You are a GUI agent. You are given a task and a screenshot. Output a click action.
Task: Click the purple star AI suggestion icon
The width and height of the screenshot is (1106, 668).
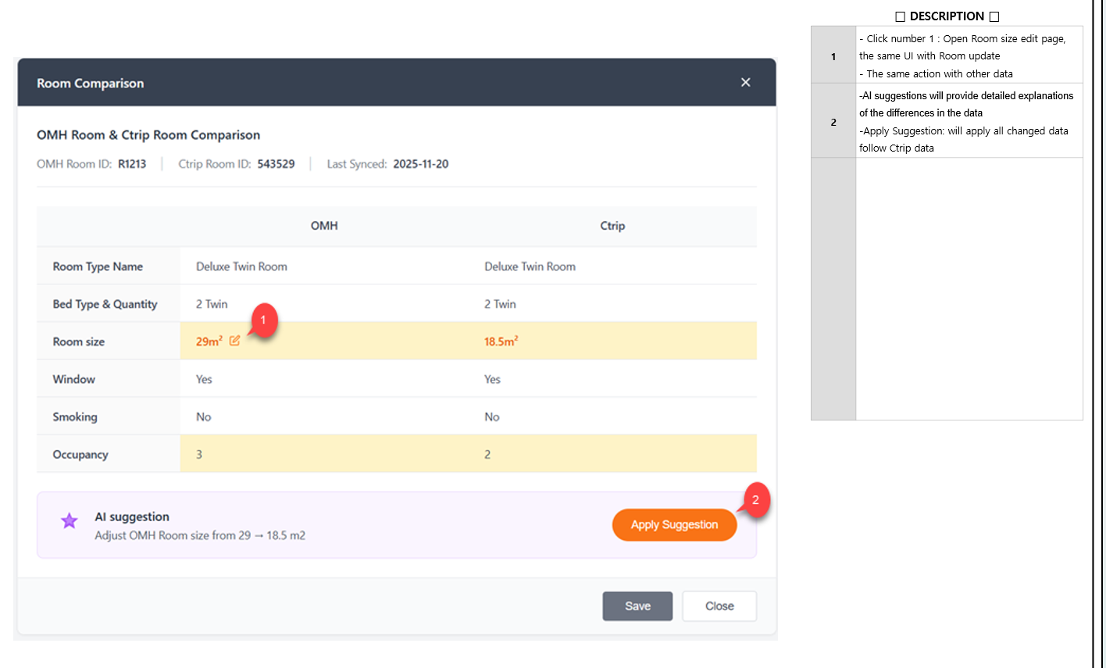point(70,521)
